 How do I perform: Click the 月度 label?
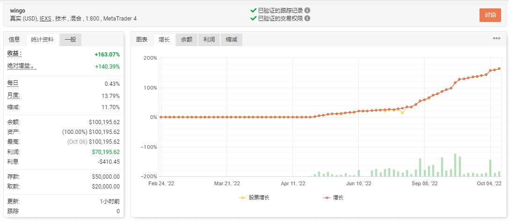[x=14, y=96]
